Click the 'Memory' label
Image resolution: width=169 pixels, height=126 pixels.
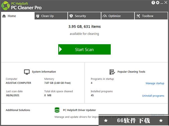49,79
